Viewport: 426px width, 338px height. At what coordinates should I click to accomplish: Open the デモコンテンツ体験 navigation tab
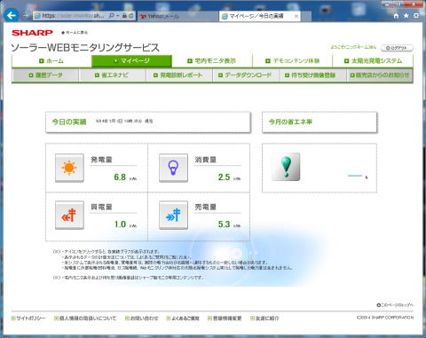click(x=292, y=61)
